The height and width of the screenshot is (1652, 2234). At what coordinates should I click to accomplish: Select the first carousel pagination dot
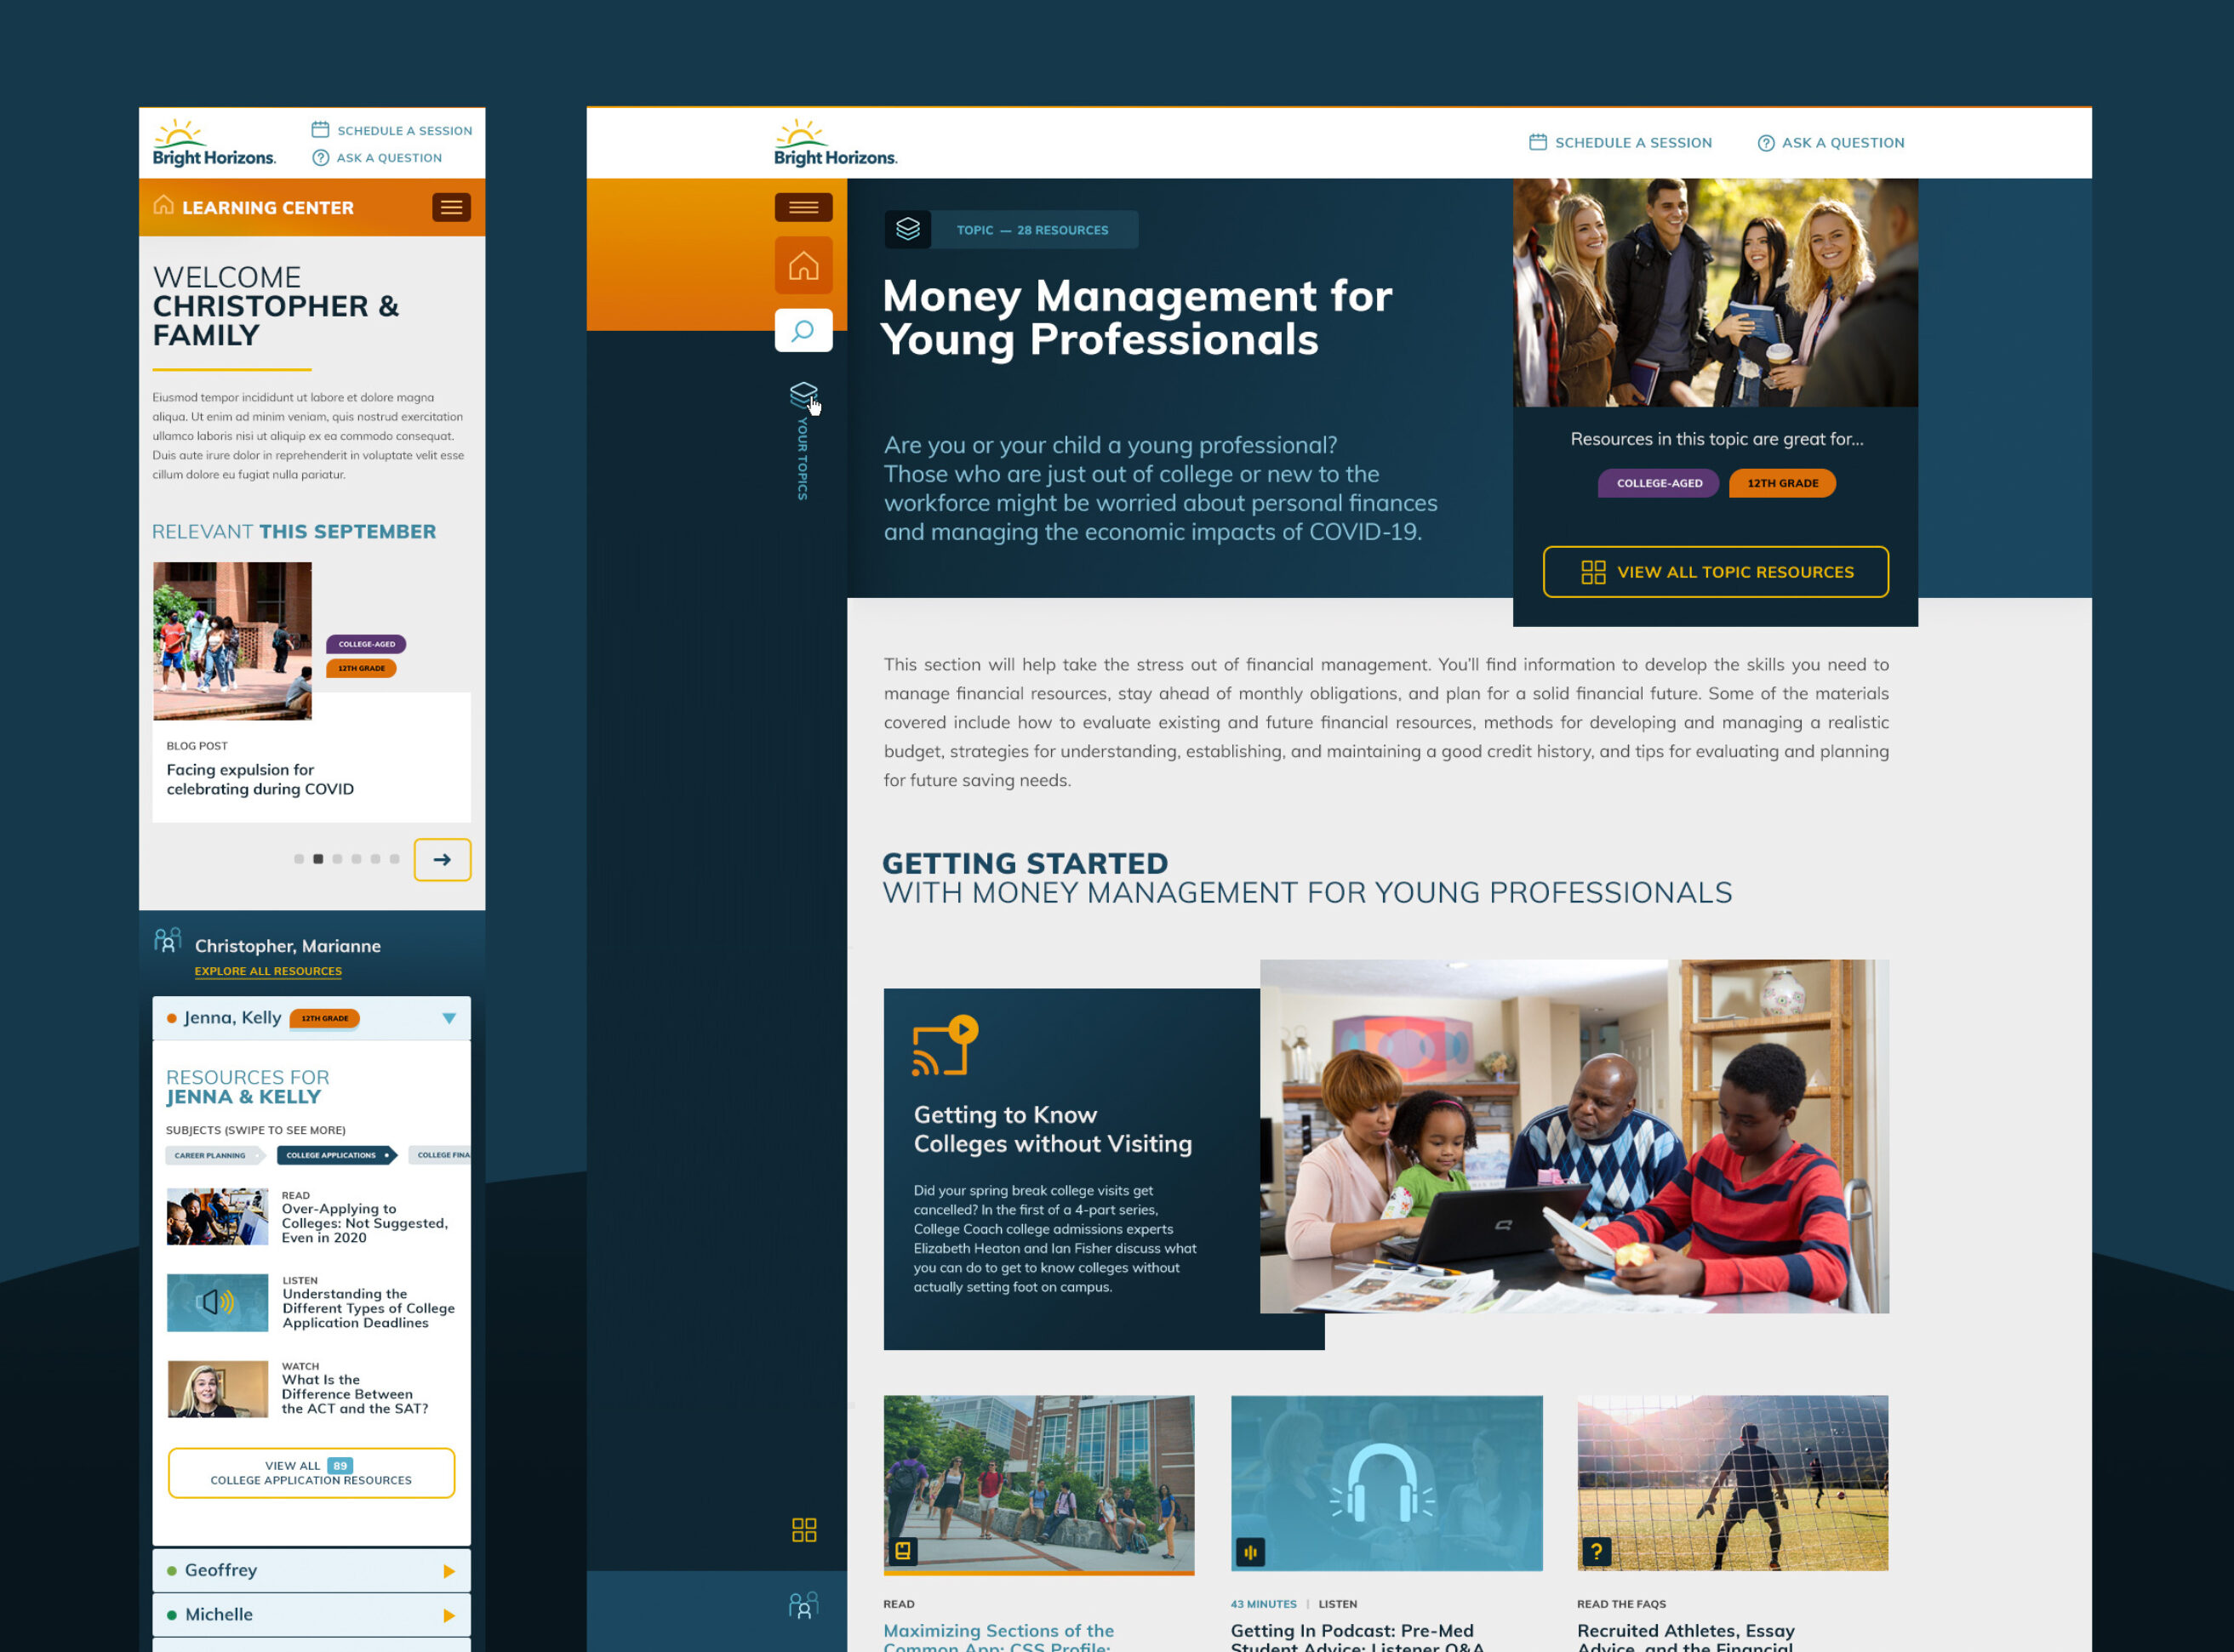(298, 859)
